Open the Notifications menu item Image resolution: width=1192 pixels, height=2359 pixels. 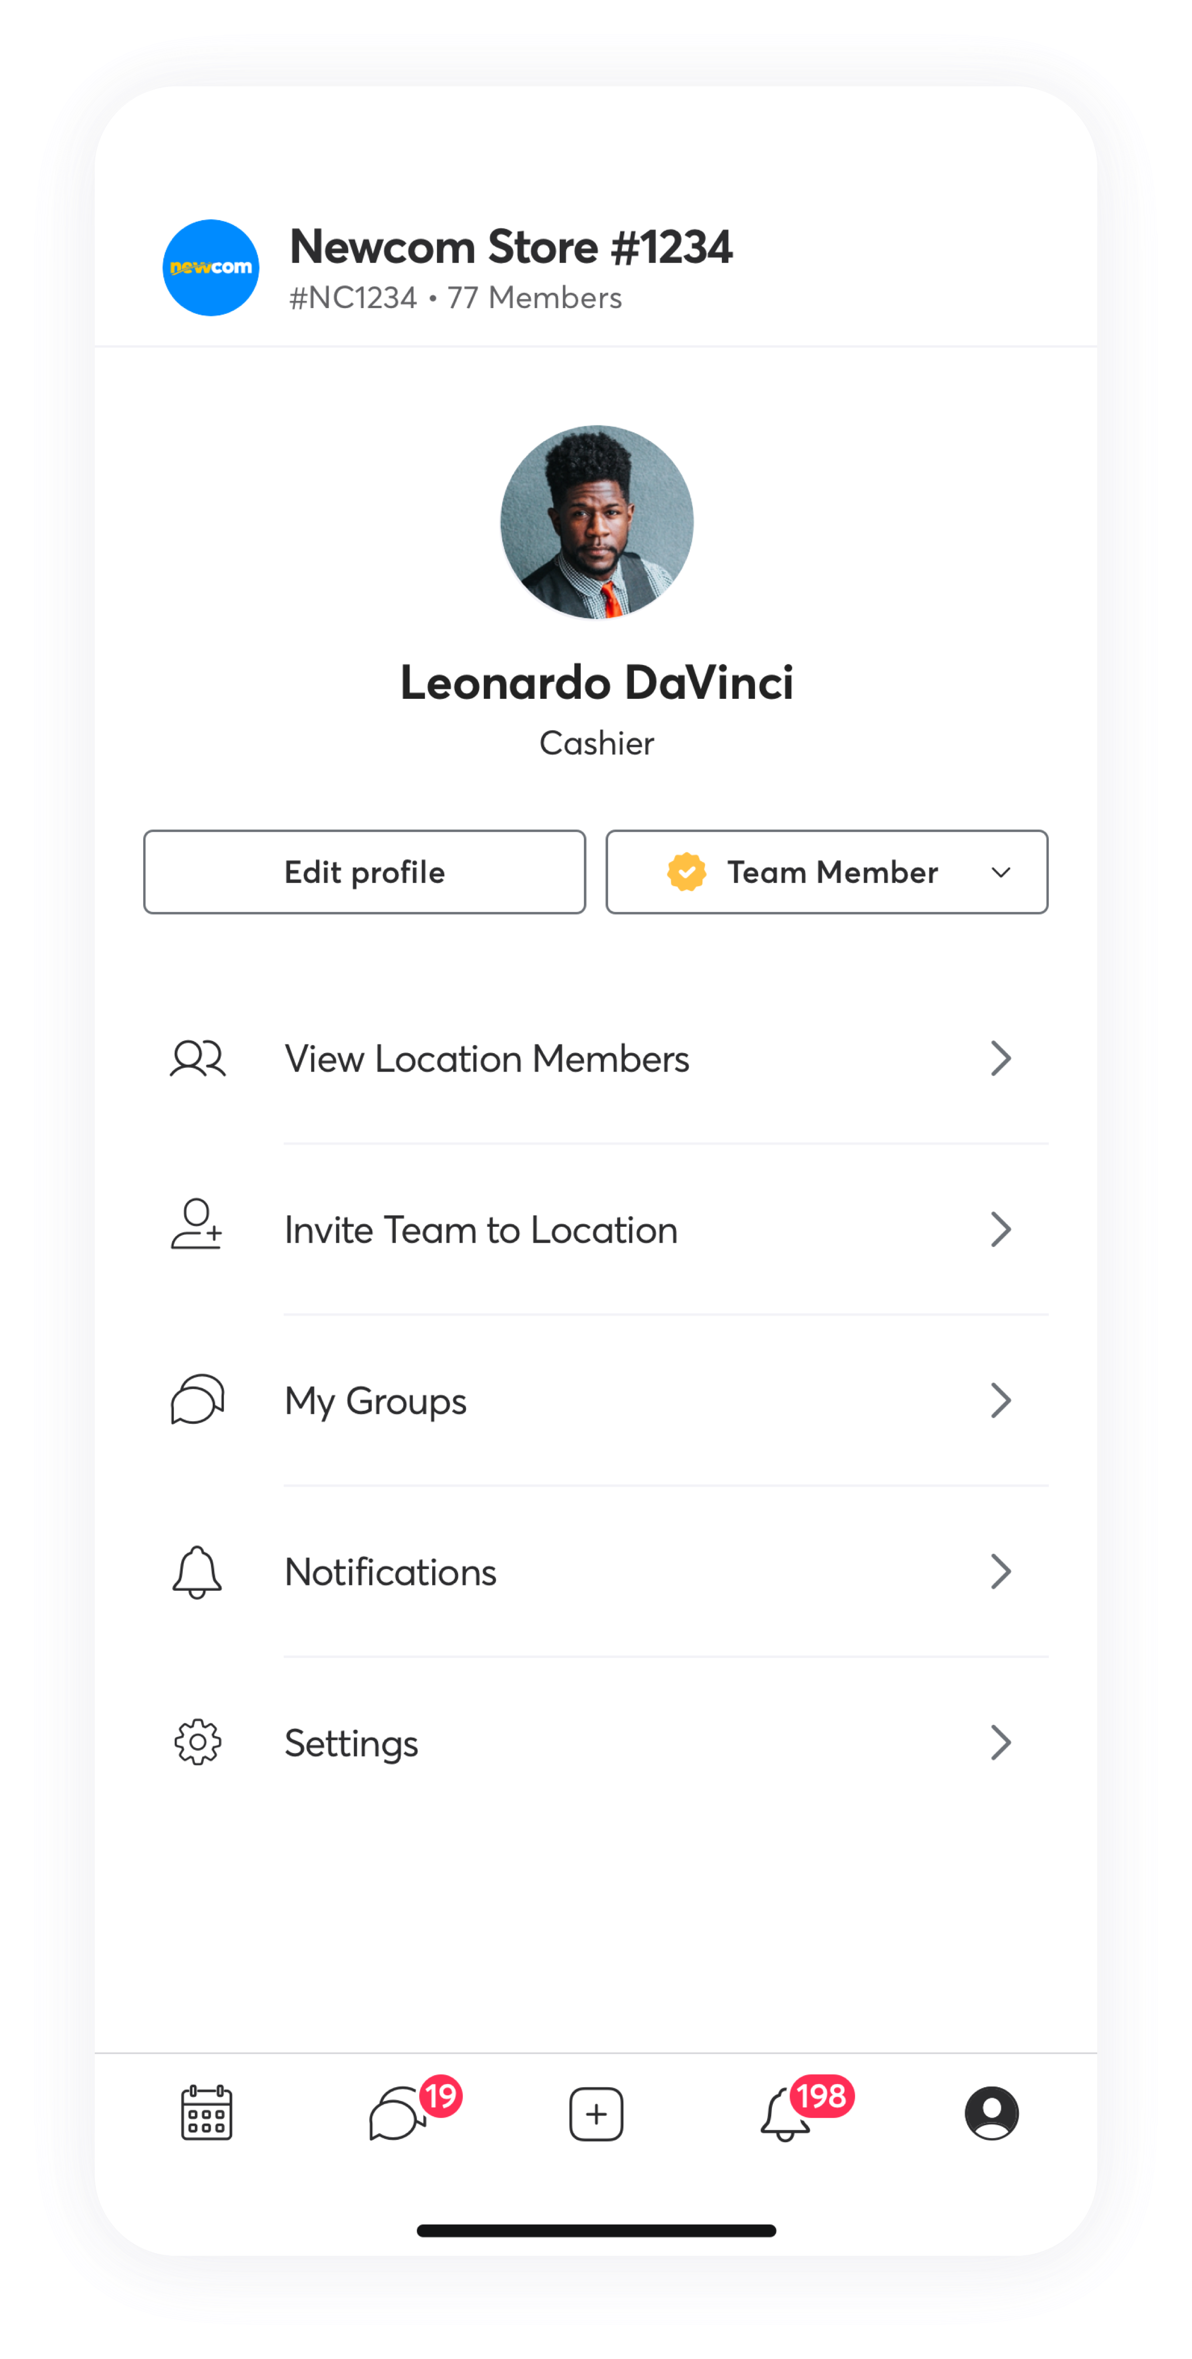pos(391,1572)
